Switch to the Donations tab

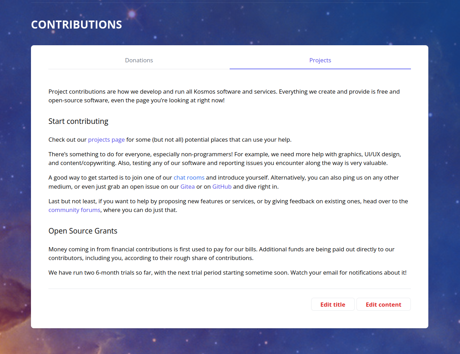point(139,60)
